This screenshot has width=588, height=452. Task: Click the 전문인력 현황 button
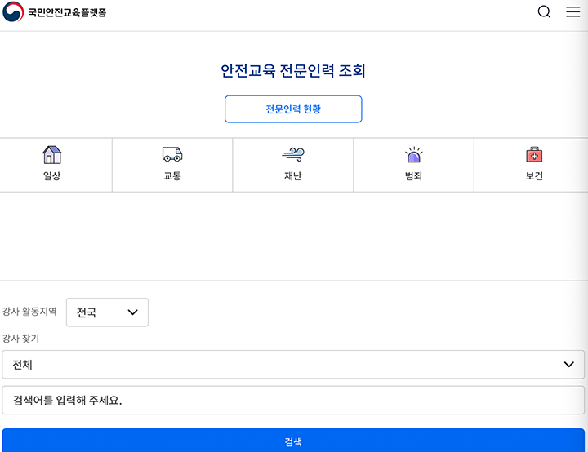293,109
